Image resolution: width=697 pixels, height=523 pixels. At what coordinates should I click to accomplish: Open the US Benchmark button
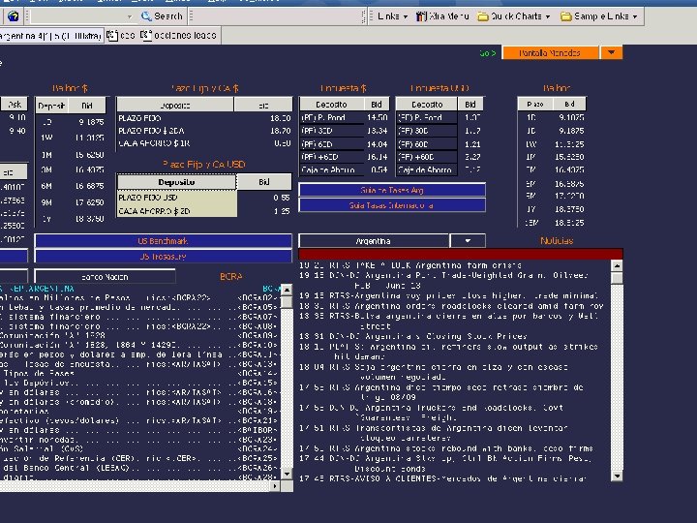(164, 240)
